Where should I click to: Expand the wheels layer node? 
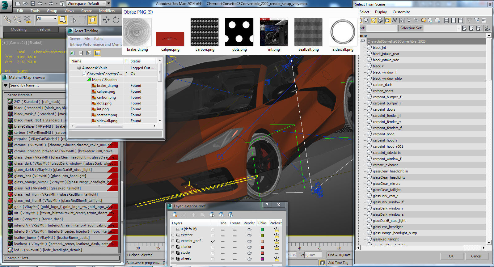point(173,259)
